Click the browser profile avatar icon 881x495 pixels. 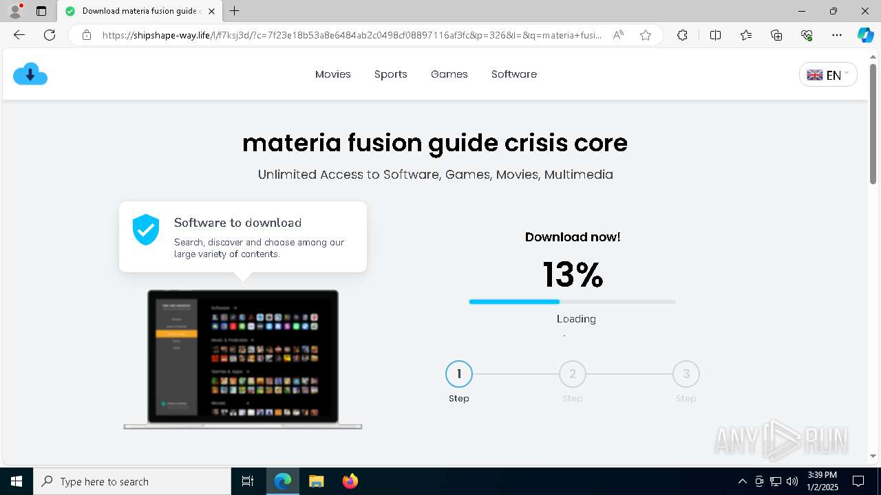(15, 11)
